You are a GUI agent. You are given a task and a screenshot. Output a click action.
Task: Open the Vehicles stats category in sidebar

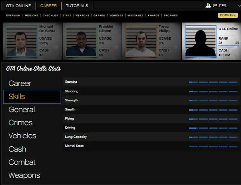(22, 136)
